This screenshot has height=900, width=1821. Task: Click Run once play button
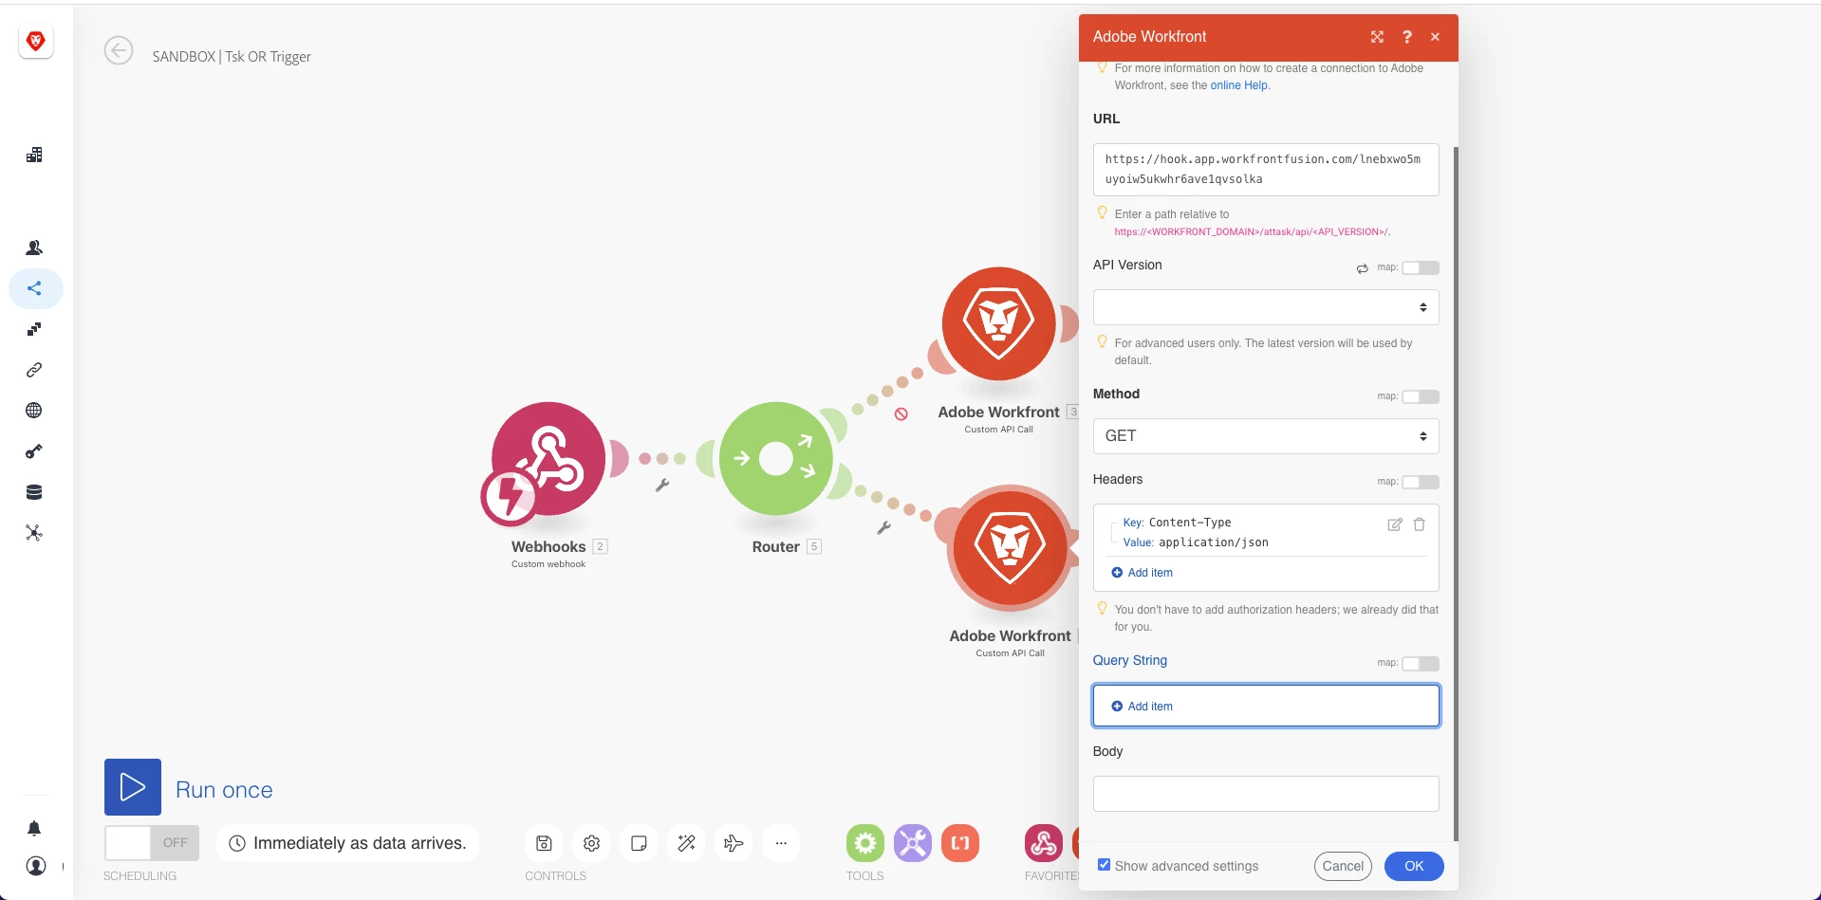click(133, 787)
